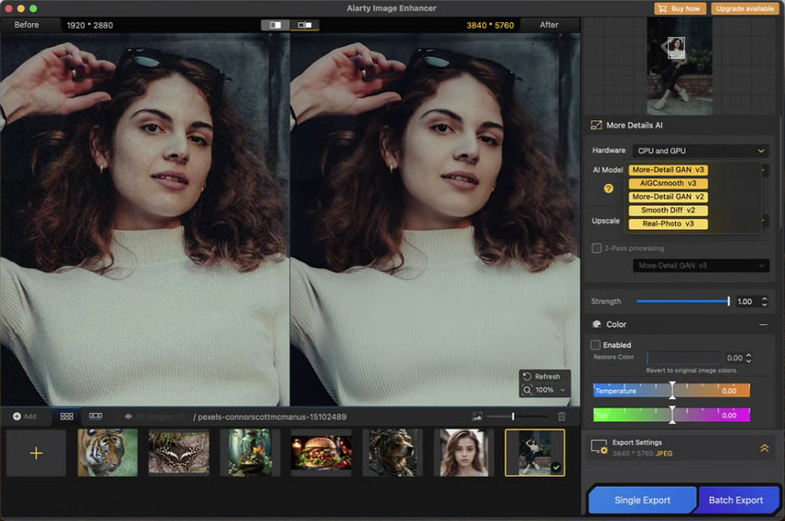Click the Single Export button
Image resolution: width=785 pixels, height=521 pixels.
tap(642, 500)
